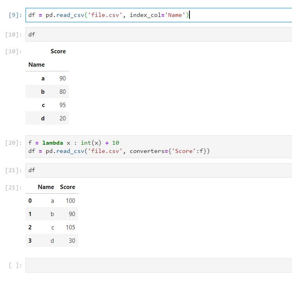Click the value 80 in the first table
The height and width of the screenshot is (289, 292).
pyautogui.click(x=63, y=92)
